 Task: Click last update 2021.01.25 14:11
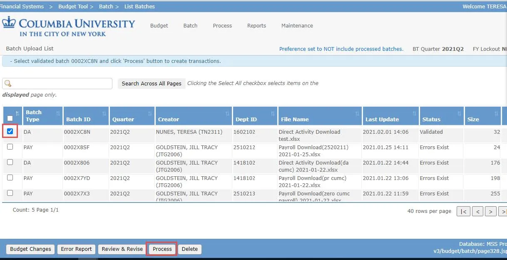pyautogui.click(x=385, y=147)
